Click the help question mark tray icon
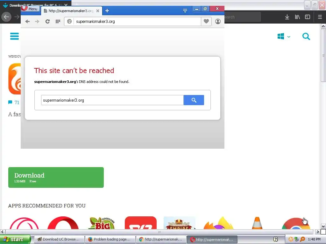 [x=275, y=240]
